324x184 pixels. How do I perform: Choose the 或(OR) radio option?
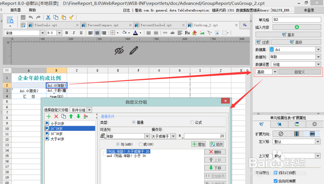point(141,144)
